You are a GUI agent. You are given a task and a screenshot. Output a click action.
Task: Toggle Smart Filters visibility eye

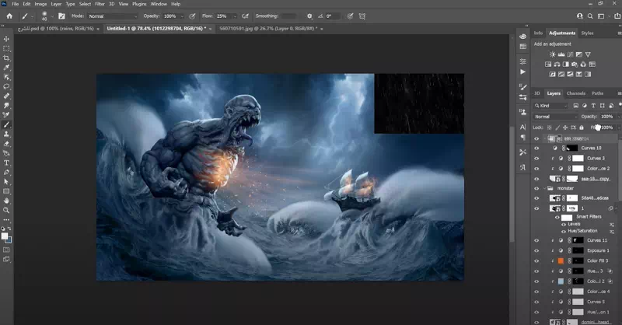click(557, 218)
